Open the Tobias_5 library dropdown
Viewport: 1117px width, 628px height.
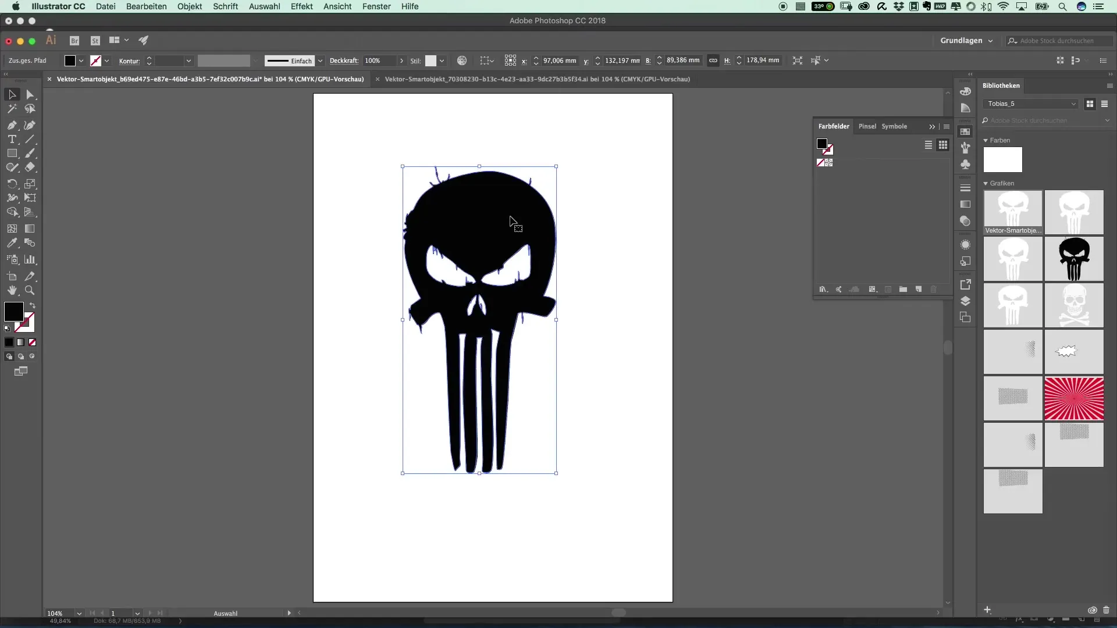[x=1031, y=104]
